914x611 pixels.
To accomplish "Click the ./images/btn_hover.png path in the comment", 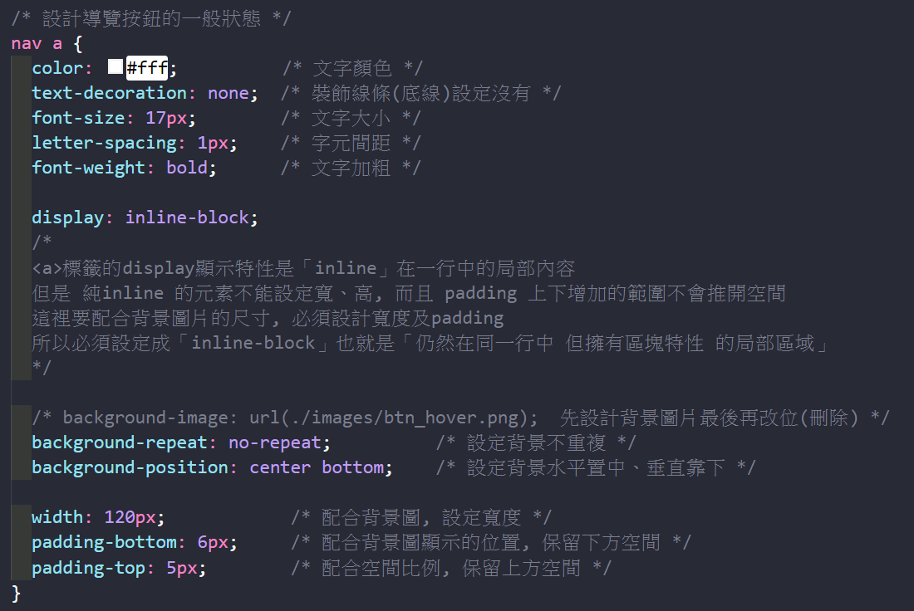I will [400, 417].
